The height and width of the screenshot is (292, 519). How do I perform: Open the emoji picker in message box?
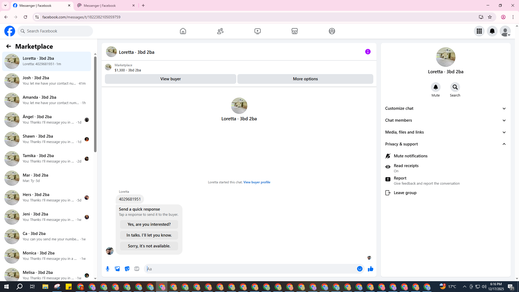click(360, 269)
